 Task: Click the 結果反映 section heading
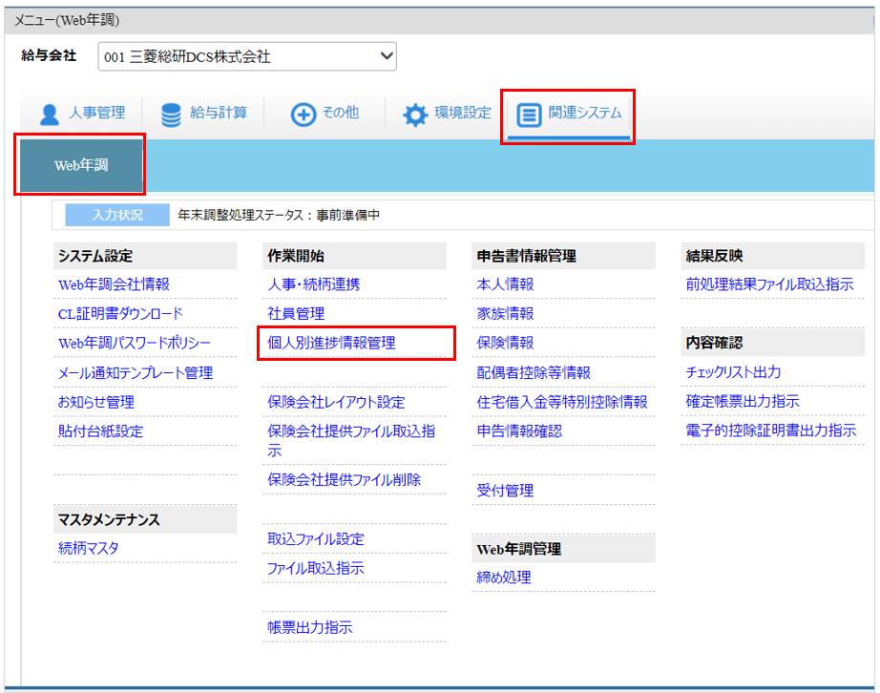coord(714,256)
